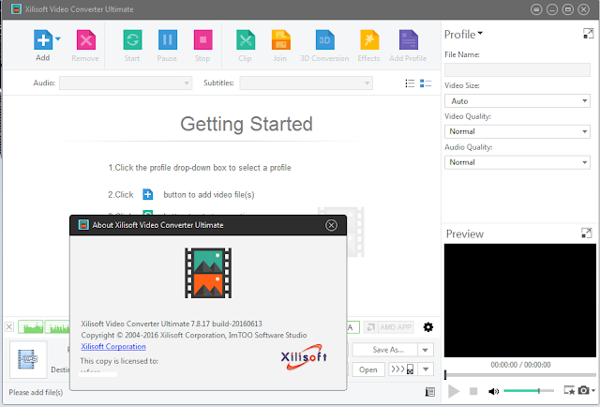Click the Add Profile icon
600x407 pixels.
coord(409,39)
